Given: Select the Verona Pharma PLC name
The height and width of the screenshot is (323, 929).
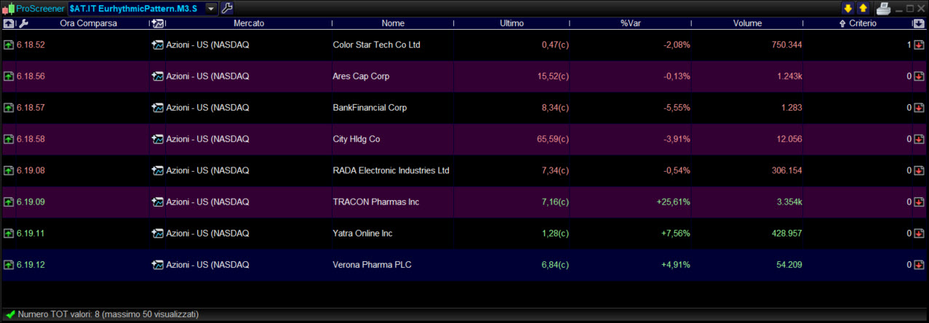Looking at the screenshot, I should tap(372, 265).
